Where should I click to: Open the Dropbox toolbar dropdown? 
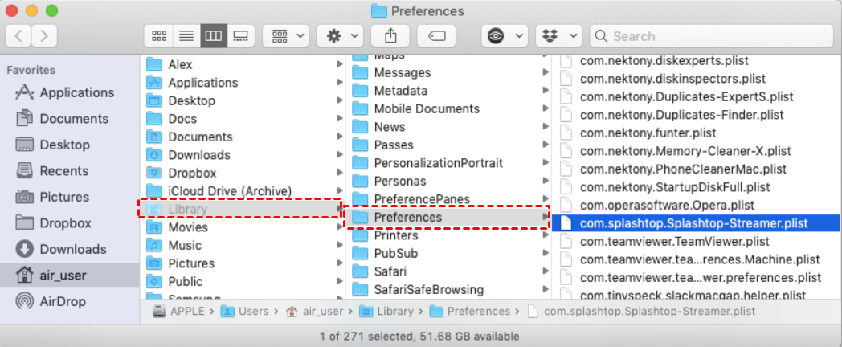click(560, 36)
